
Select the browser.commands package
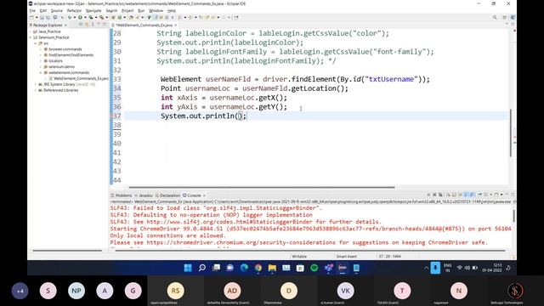[65, 49]
